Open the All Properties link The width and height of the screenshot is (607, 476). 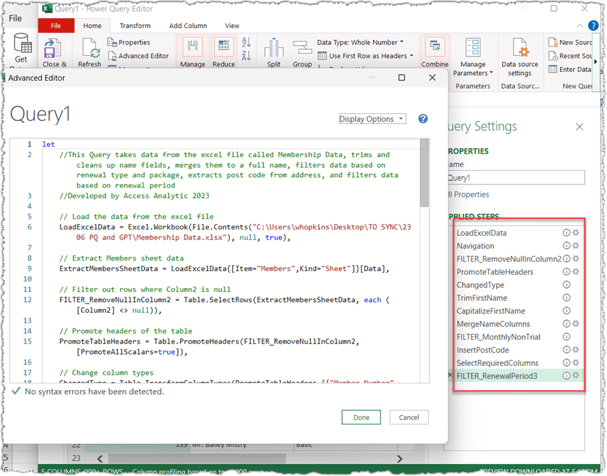click(x=469, y=195)
